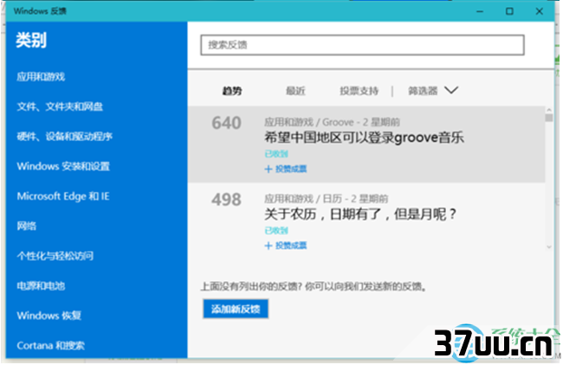This screenshot has width=563, height=365.
Task: Switch to the 趋势 tab
Action: pyautogui.click(x=232, y=91)
